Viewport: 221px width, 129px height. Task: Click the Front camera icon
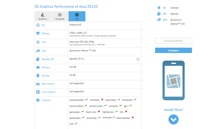coord(38,92)
